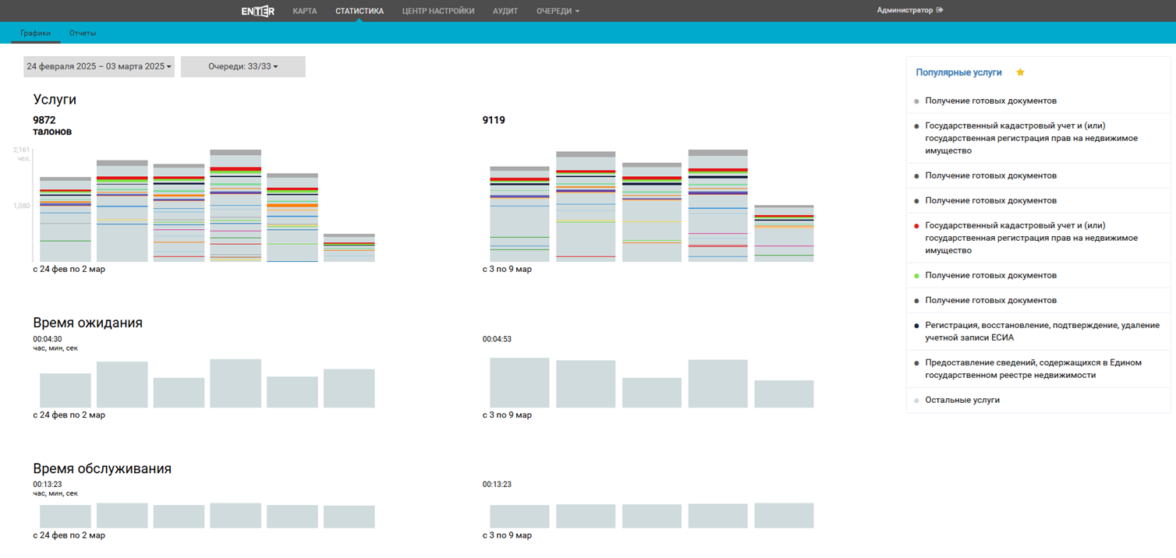Navigate to the Аудит page
This screenshot has height=558, width=1176.
(x=505, y=11)
